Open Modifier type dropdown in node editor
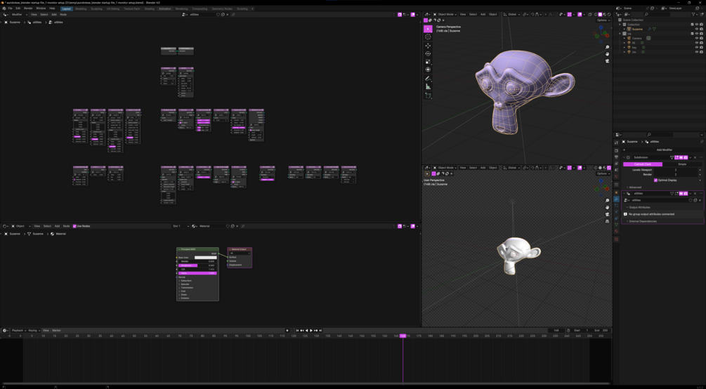 click(x=20, y=15)
